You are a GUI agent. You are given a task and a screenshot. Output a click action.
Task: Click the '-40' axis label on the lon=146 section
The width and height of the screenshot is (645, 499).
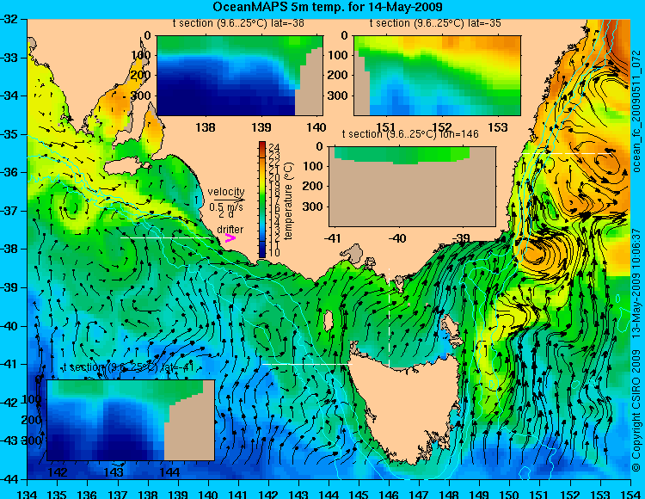(397, 237)
